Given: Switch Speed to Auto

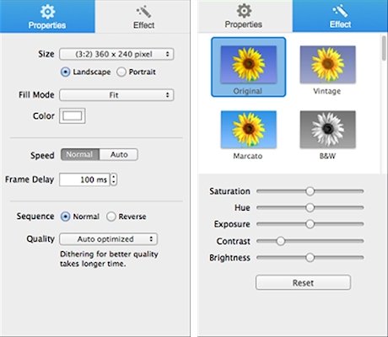Looking at the screenshot, I should pyautogui.click(x=119, y=154).
